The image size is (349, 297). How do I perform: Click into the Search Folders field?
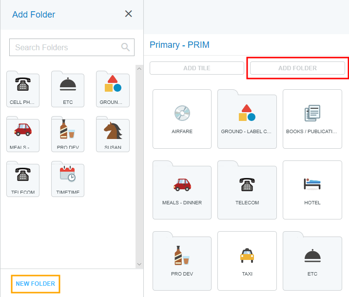66,47
